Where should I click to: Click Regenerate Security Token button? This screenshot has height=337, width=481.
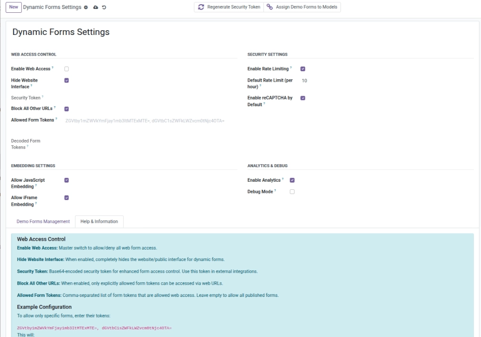pyautogui.click(x=229, y=7)
